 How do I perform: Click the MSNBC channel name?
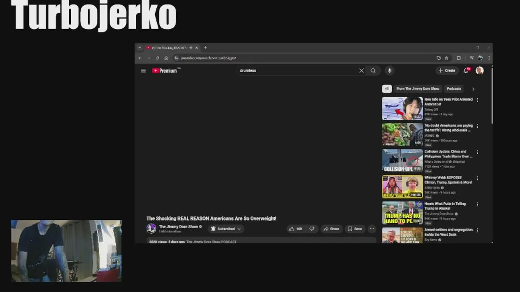(x=429, y=135)
